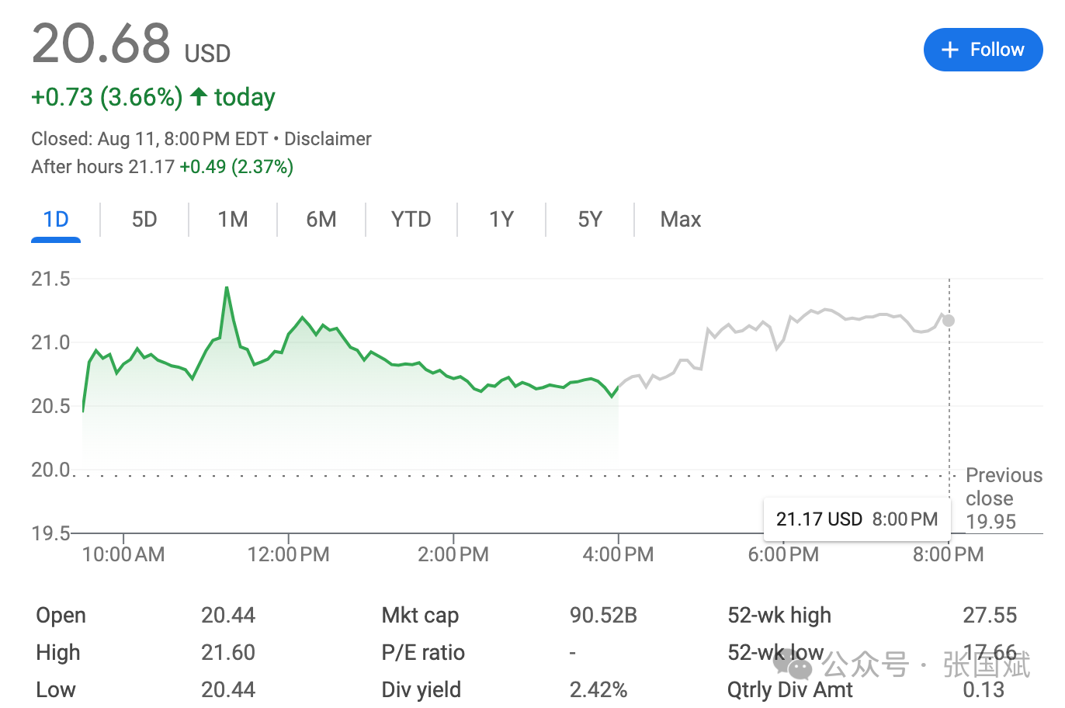
Task: Select the YTD tab
Action: coord(411,220)
